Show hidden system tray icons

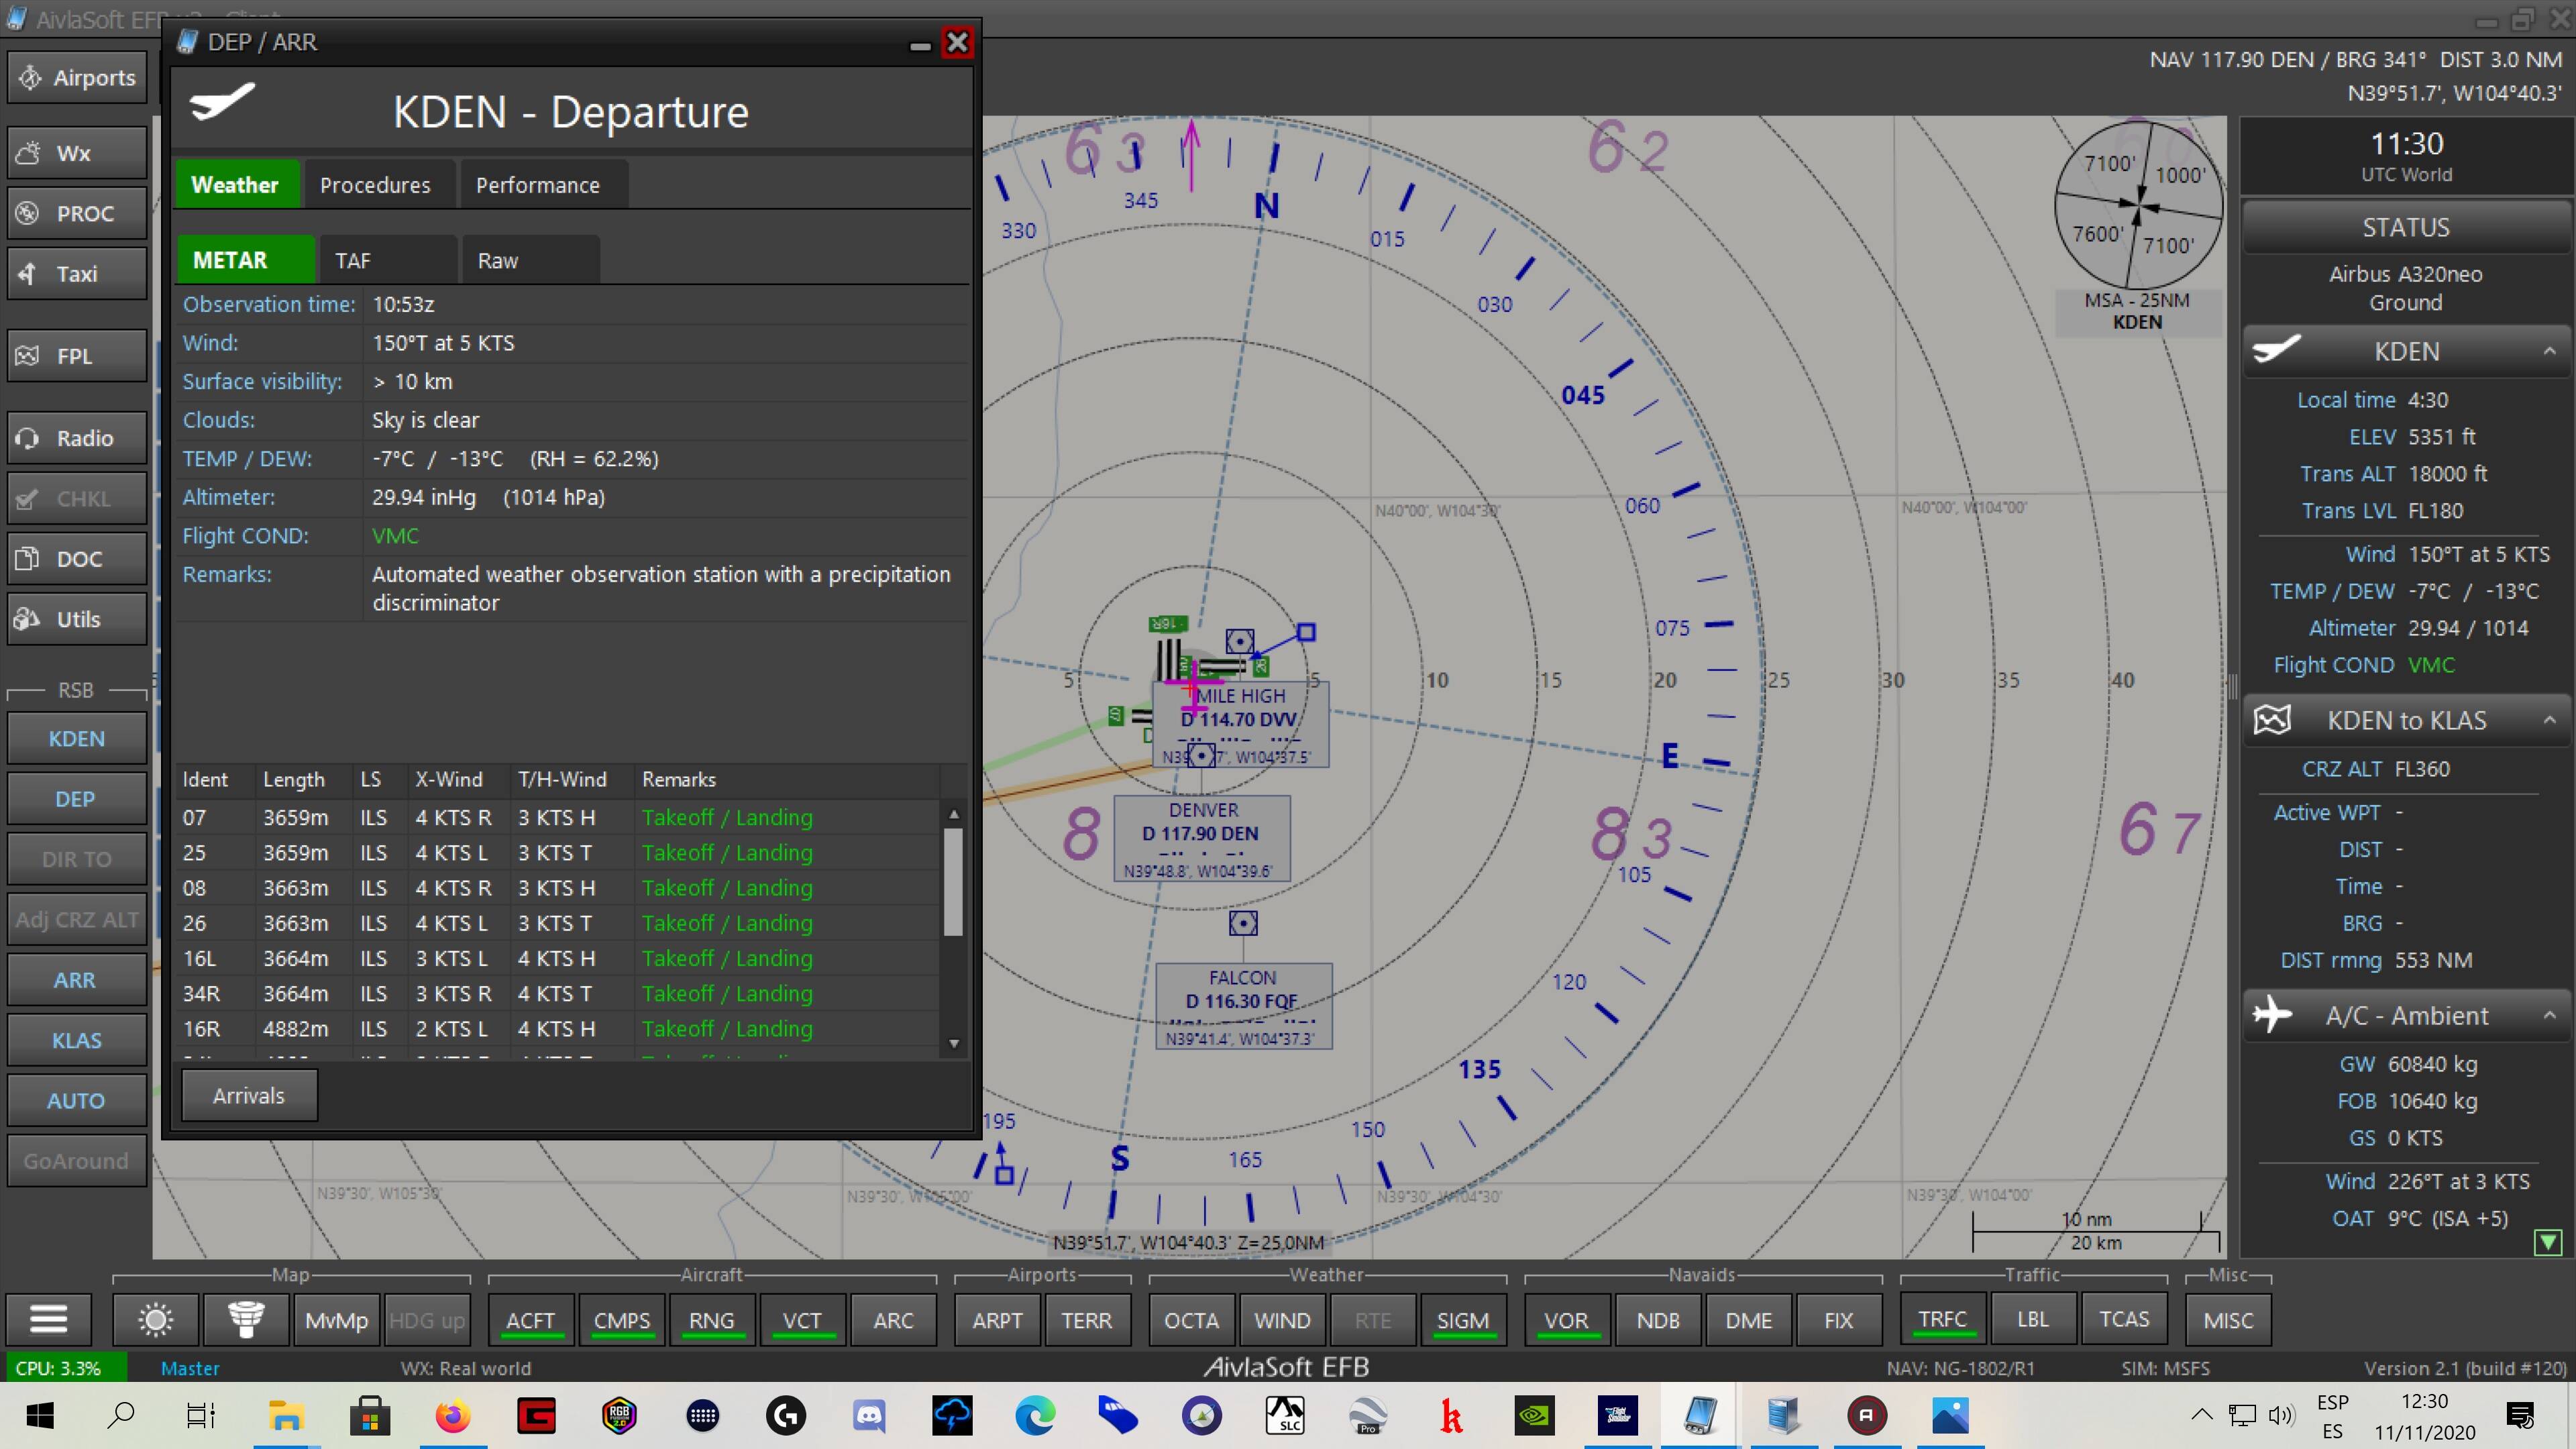[x=2201, y=1415]
